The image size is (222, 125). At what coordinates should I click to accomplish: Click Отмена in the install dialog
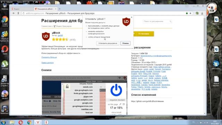(x=126, y=43)
